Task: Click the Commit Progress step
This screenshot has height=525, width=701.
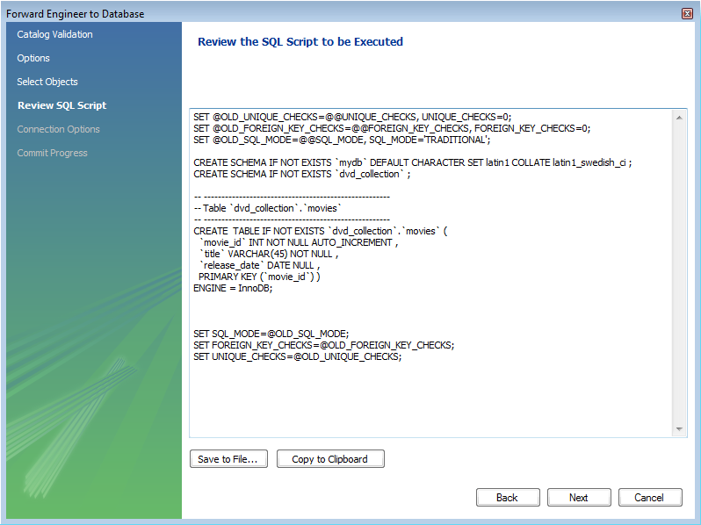Action: coord(52,153)
